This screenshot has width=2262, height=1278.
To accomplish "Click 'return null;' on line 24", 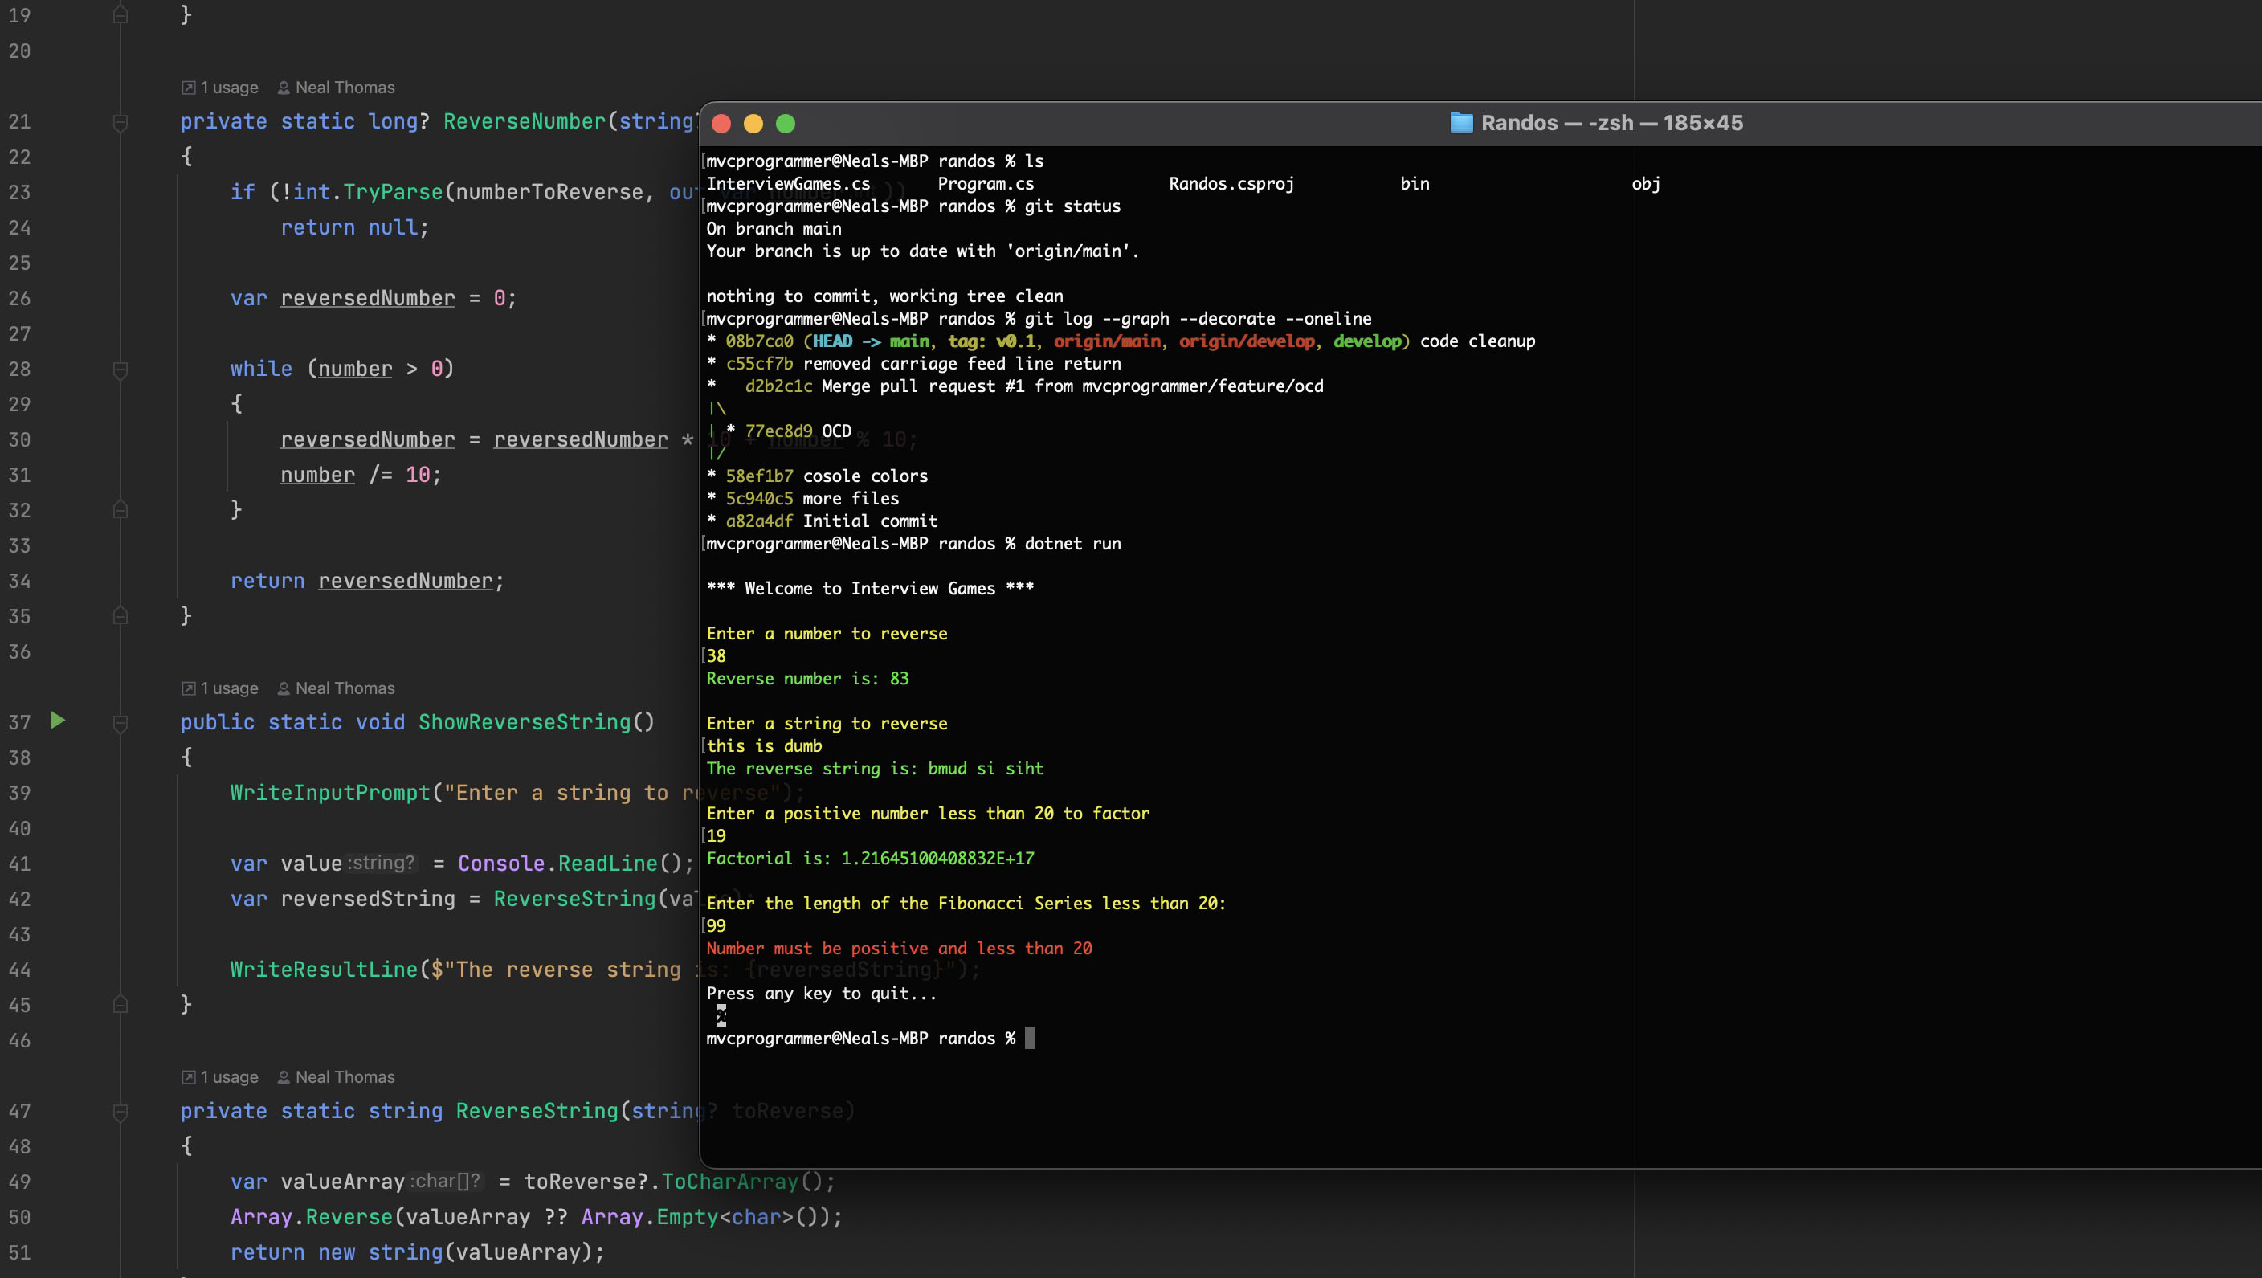I will click(x=355, y=227).
